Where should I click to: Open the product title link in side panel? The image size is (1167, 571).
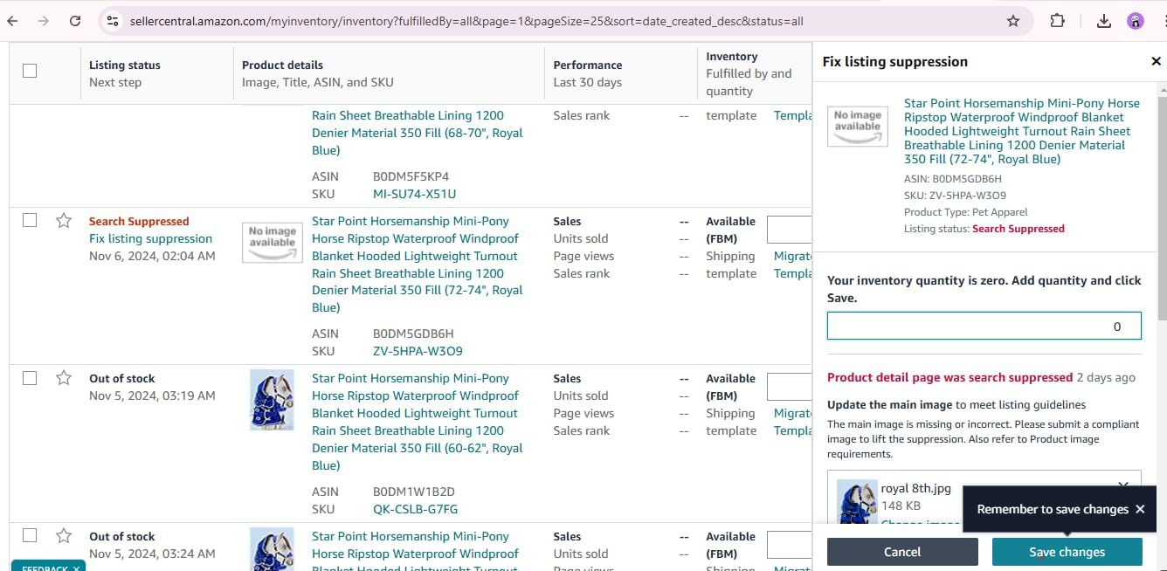coord(1021,131)
